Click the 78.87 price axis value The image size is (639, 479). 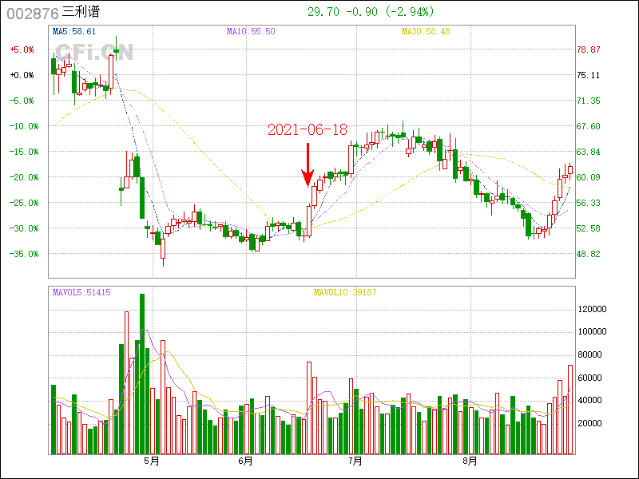click(589, 49)
